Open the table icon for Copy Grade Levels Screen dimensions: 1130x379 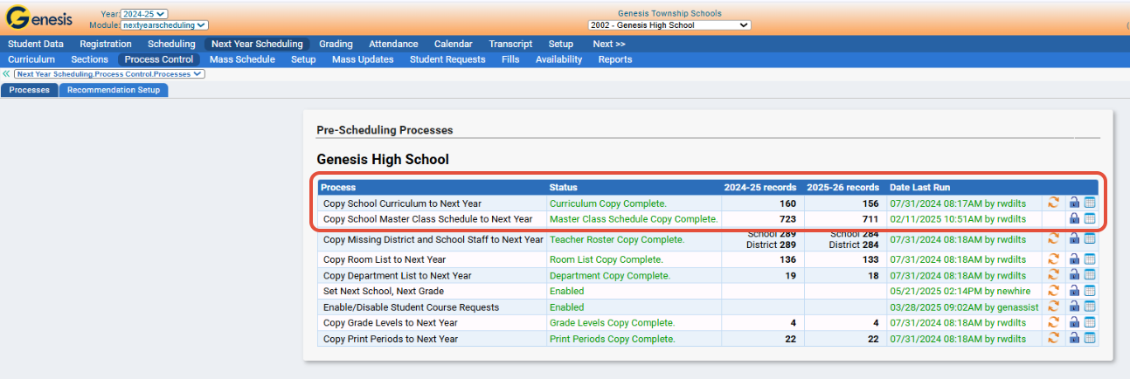point(1089,322)
